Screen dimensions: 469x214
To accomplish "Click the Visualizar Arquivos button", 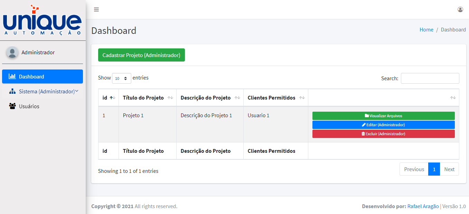I will (x=383, y=116).
